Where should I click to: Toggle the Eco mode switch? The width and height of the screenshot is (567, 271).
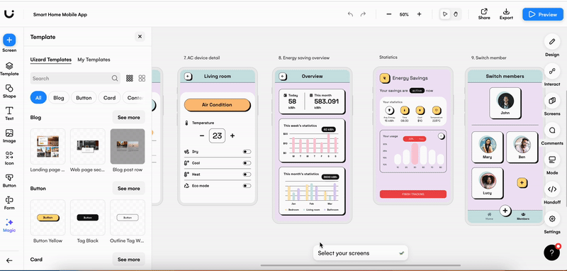247,186
